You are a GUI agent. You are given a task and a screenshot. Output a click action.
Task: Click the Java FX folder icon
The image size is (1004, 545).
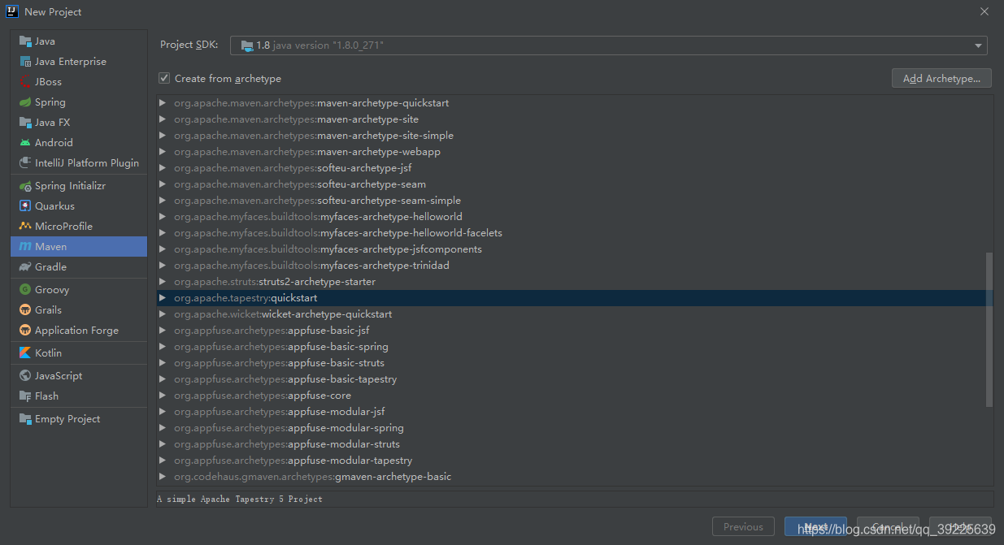pyautogui.click(x=25, y=123)
